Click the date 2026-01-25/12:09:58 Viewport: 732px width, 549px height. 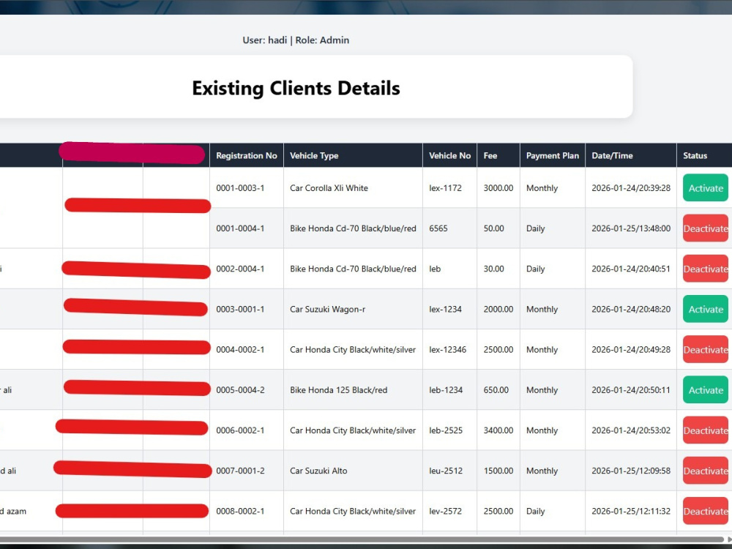tap(631, 471)
